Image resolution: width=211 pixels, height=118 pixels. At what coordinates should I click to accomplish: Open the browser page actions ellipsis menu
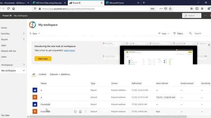tap(161, 9)
